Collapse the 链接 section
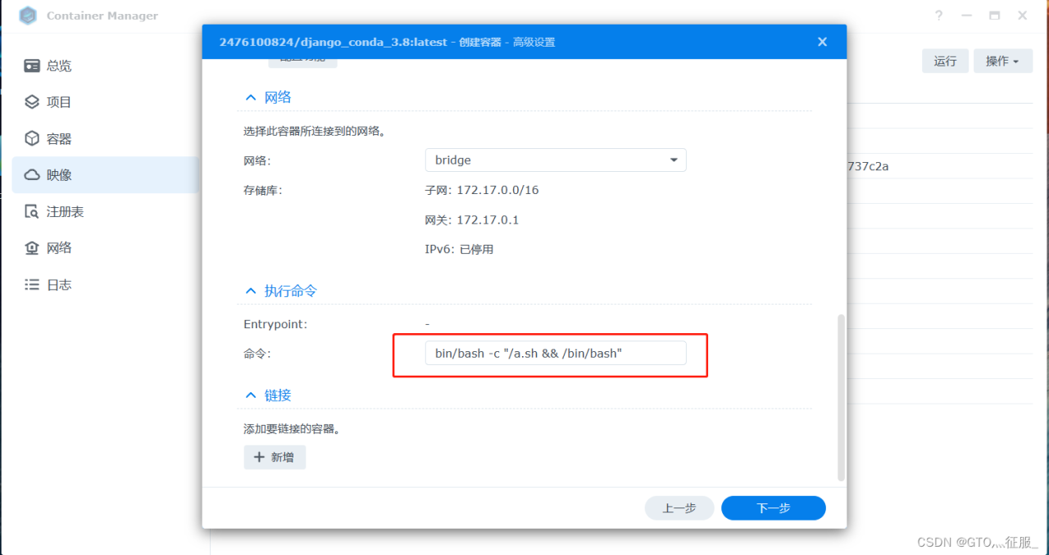1049x555 pixels. pos(251,395)
